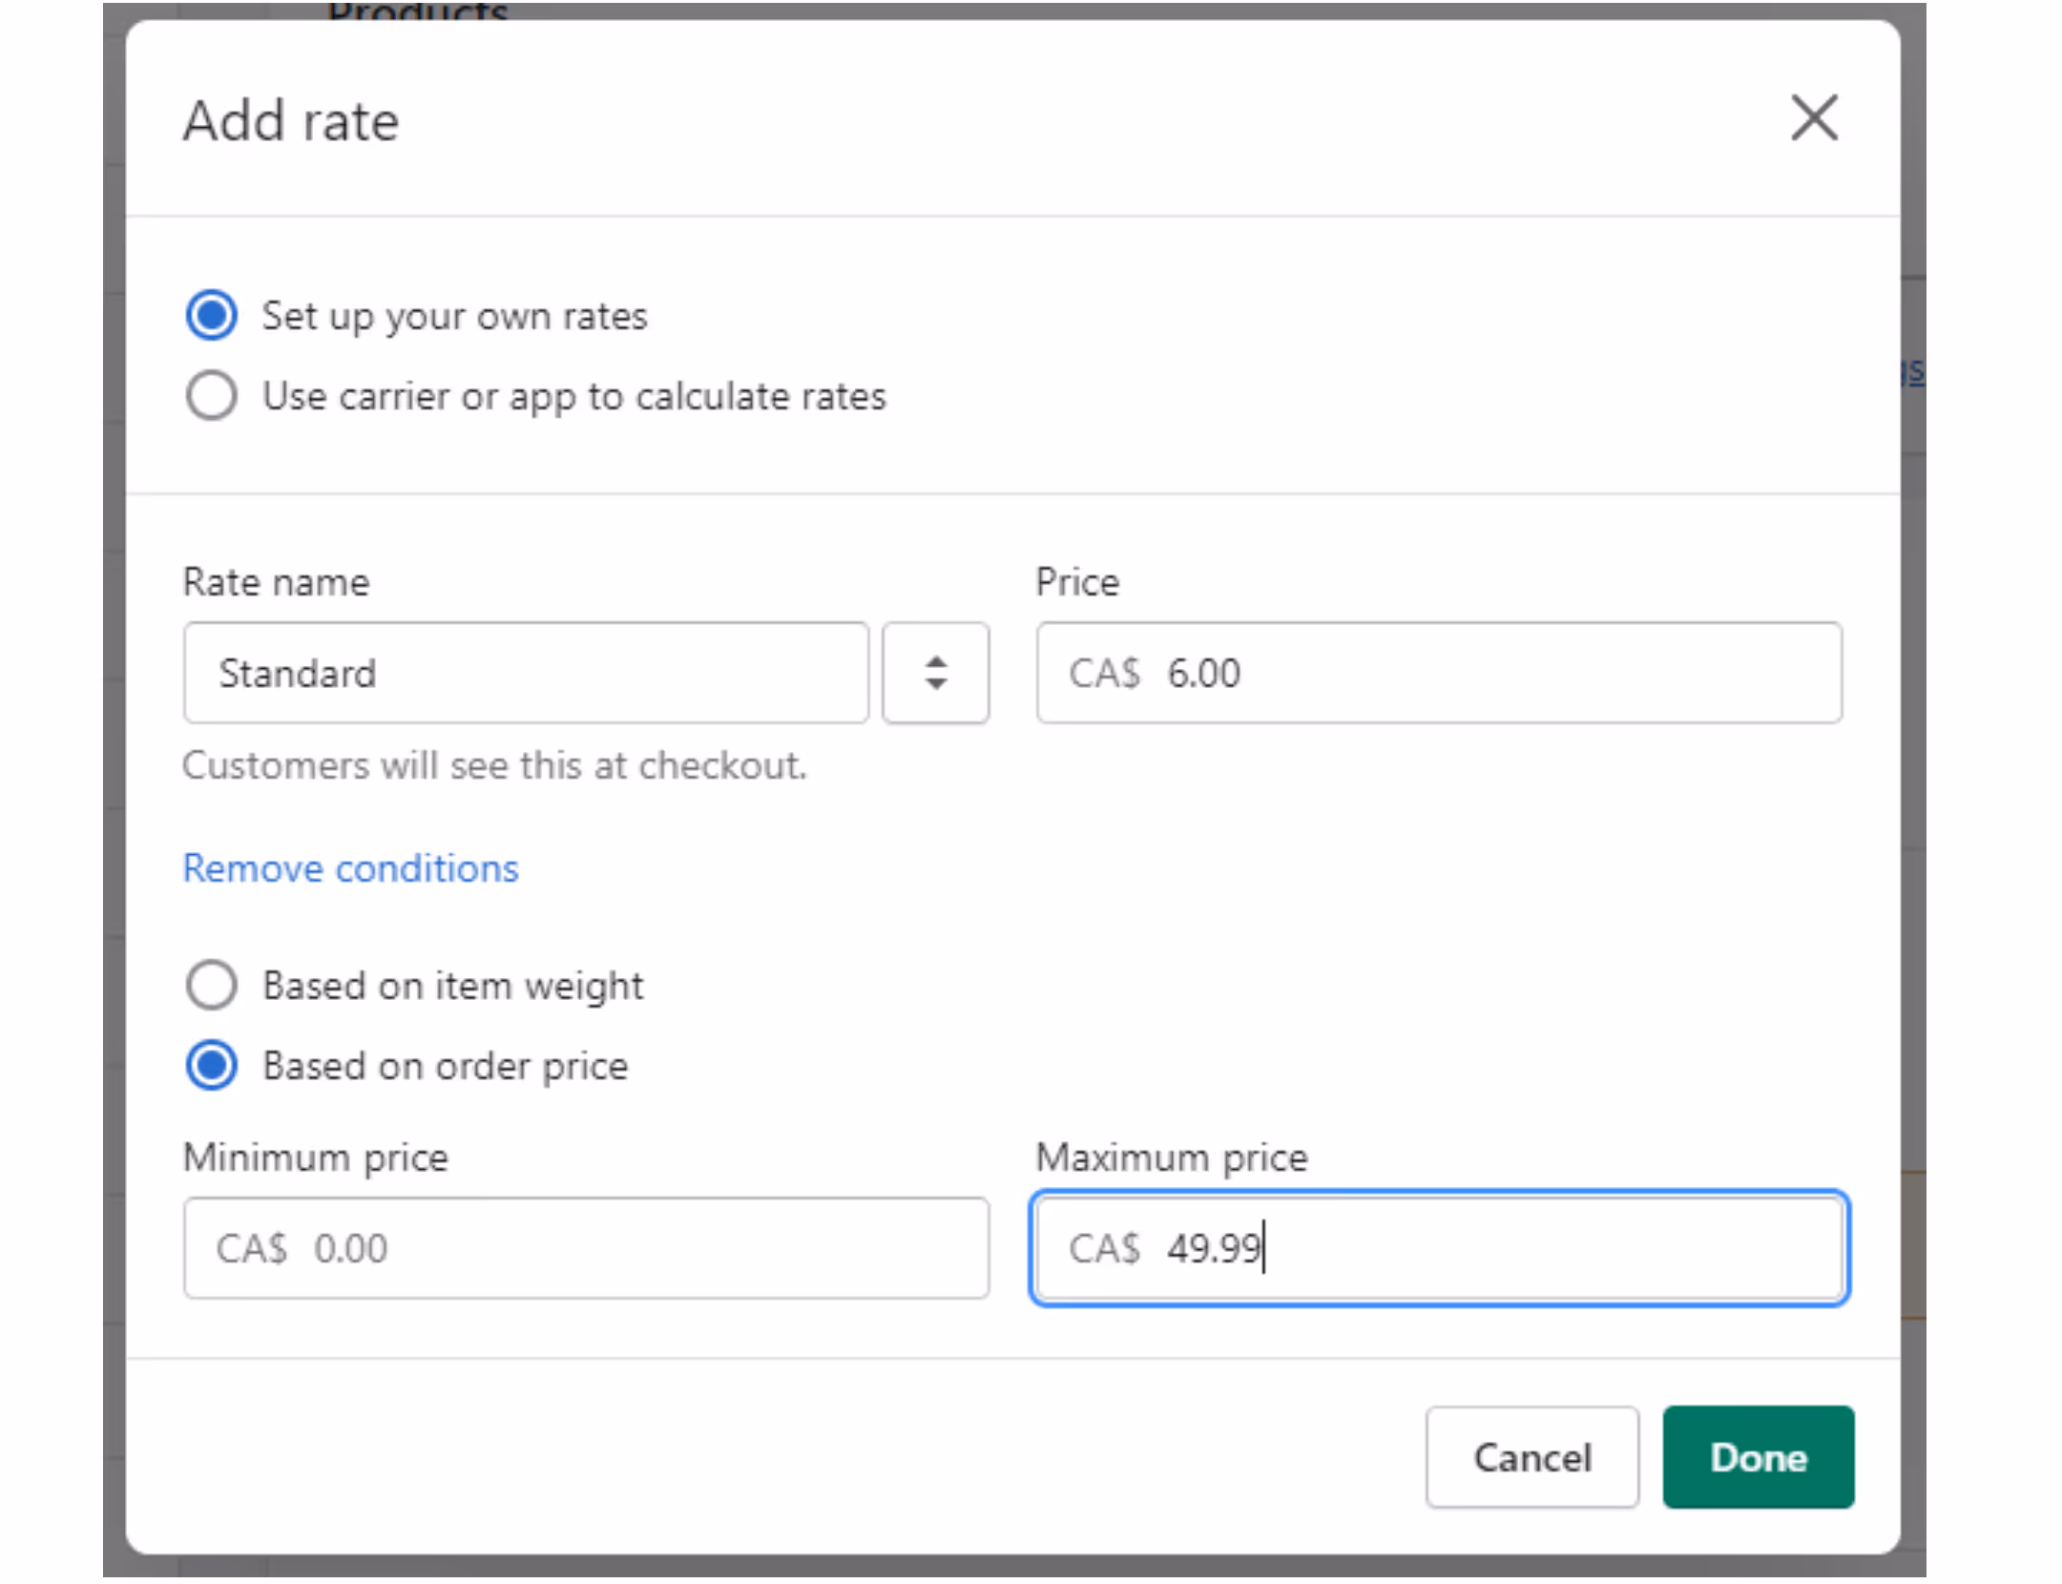Click the 'Maximum price' field label
Screen dimensions: 2062x1584
[1172, 1157]
